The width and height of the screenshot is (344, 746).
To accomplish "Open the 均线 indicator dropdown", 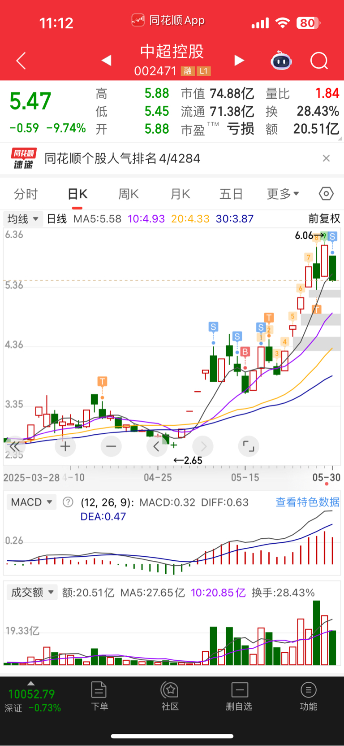I will pyautogui.click(x=23, y=219).
